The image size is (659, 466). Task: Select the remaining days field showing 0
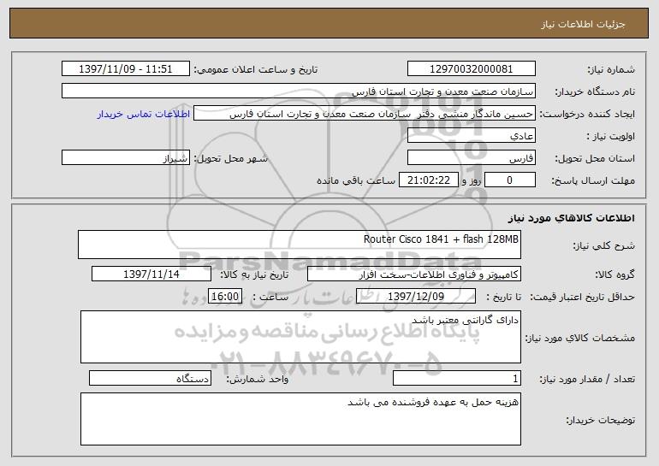(510, 180)
